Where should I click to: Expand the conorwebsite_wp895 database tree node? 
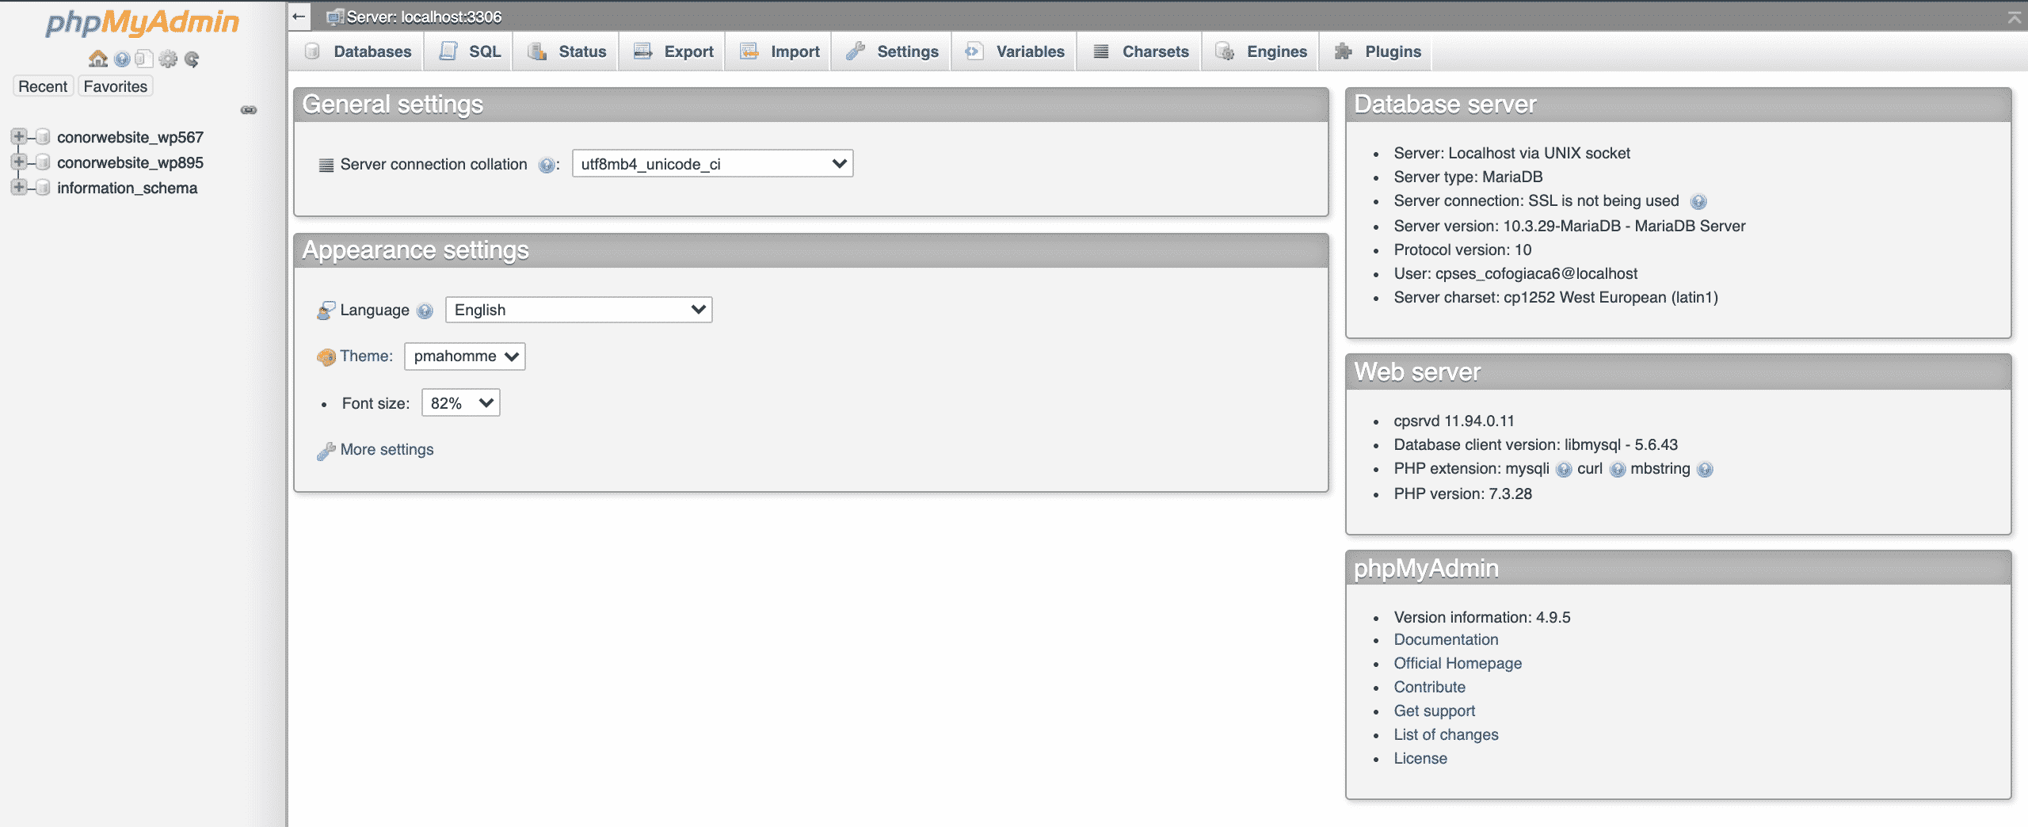click(19, 162)
